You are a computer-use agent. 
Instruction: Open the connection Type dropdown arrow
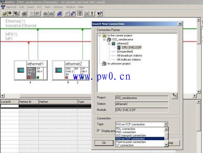click(166, 124)
